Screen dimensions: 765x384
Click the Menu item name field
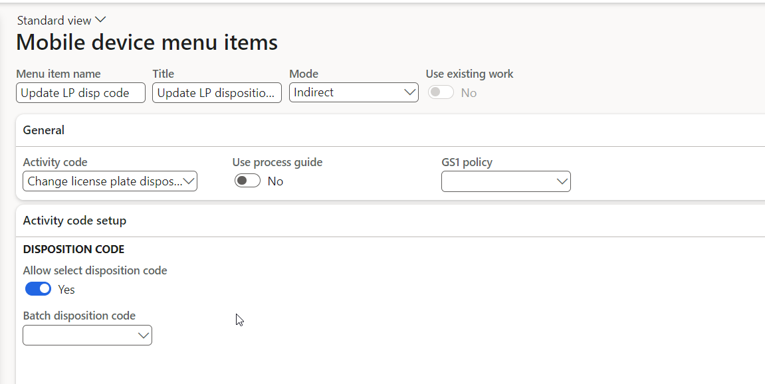coord(80,93)
